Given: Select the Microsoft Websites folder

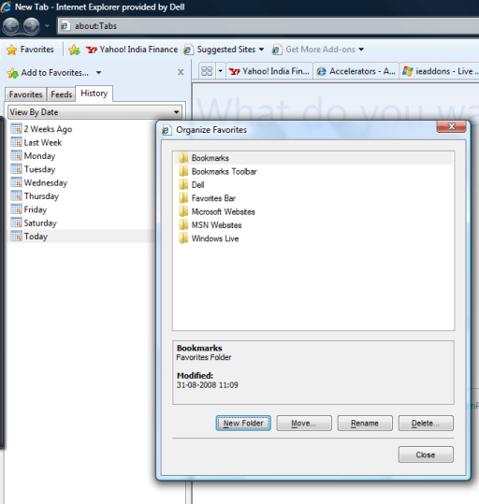Looking at the screenshot, I should click(217, 212).
